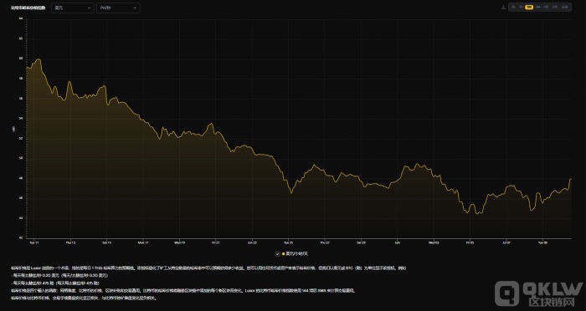Open the currency unit dropdown

[x=73, y=8]
